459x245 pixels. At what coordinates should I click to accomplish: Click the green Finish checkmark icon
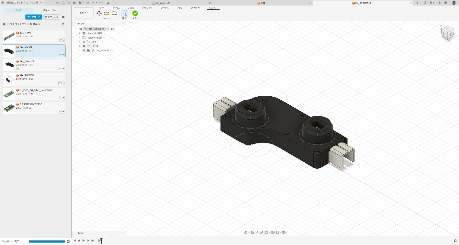coord(135,13)
